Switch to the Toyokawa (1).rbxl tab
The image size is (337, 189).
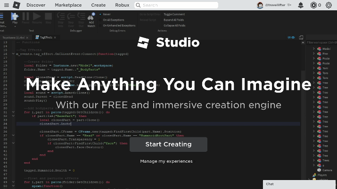[x=14, y=38]
